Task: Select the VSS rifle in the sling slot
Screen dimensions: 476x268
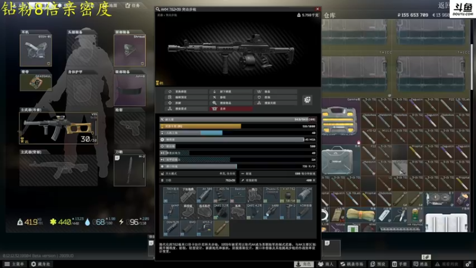Action: pos(58,128)
